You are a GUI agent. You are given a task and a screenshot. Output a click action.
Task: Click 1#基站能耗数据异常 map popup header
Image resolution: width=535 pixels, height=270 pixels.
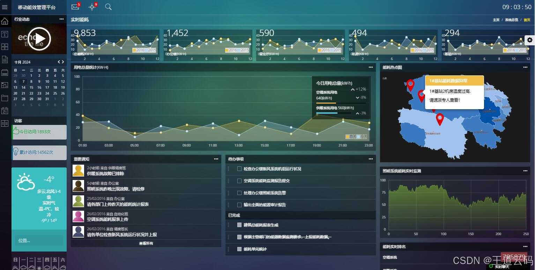tap(454, 81)
